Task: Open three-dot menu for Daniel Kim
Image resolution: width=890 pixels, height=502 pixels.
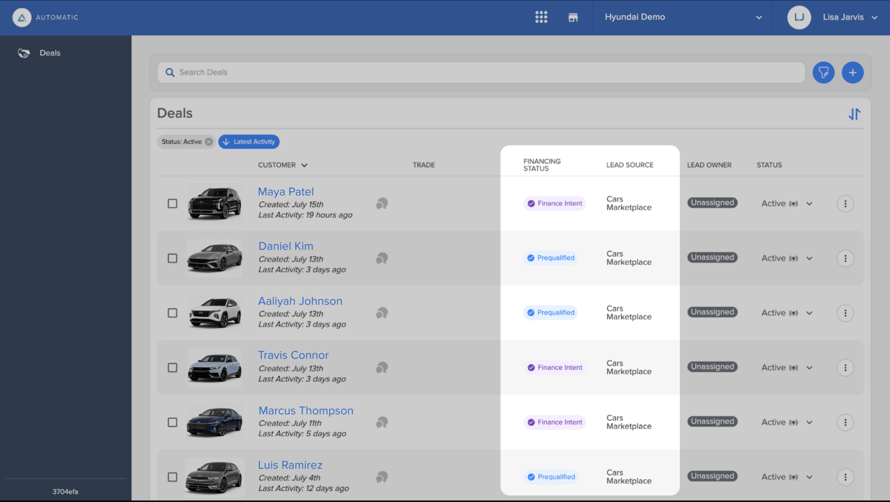Action: click(x=845, y=258)
